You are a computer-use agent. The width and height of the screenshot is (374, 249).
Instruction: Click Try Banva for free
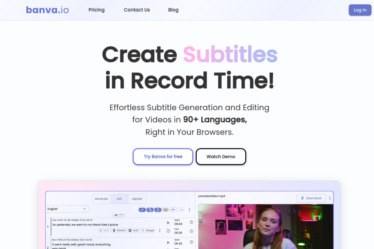pyautogui.click(x=163, y=156)
